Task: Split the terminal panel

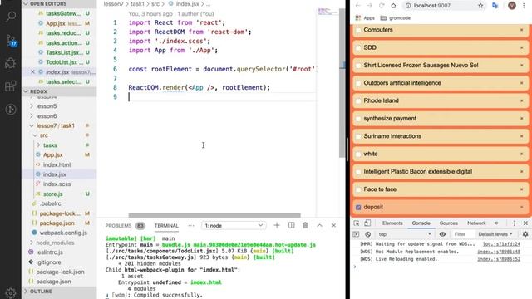Action: [x=291, y=225]
